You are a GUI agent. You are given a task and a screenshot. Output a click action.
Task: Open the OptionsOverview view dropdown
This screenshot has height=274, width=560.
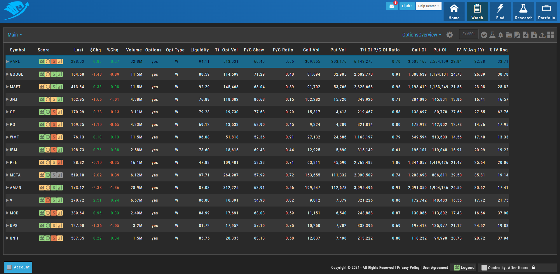coord(422,35)
